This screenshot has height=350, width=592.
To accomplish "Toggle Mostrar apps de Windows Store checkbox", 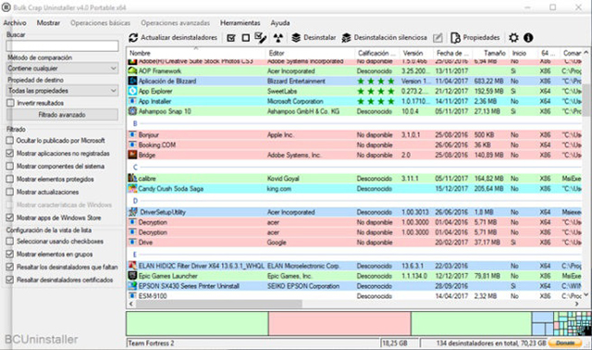I will point(10,218).
